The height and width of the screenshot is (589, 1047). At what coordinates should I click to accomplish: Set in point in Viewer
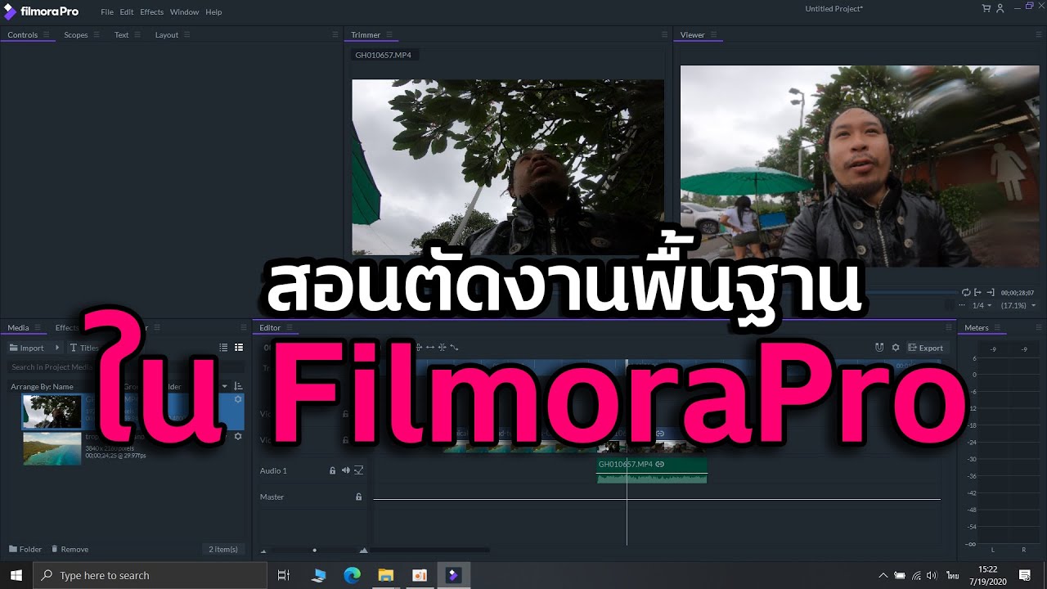[x=978, y=292]
